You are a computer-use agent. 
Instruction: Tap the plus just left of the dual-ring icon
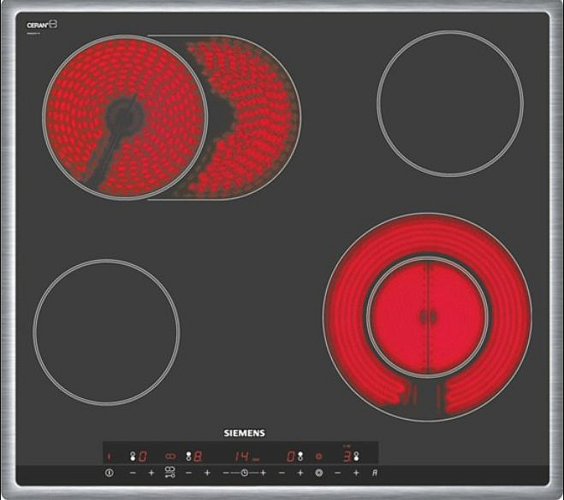(300, 473)
